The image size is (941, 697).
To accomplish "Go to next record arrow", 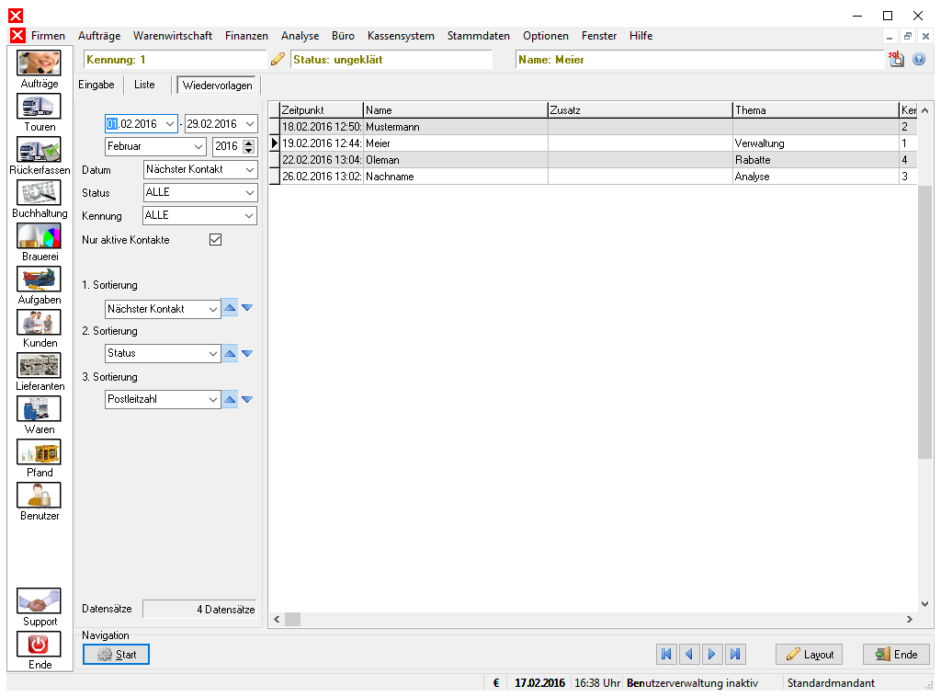I will pyautogui.click(x=712, y=654).
